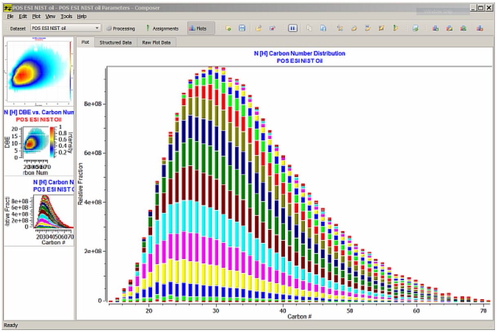This screenshot has height=332, width=497.
Task: Open the File menu
Action: point(10,16)
